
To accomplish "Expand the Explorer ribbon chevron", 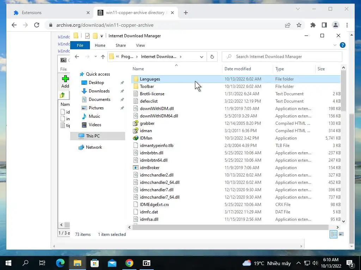I will [x=335, y=45].
